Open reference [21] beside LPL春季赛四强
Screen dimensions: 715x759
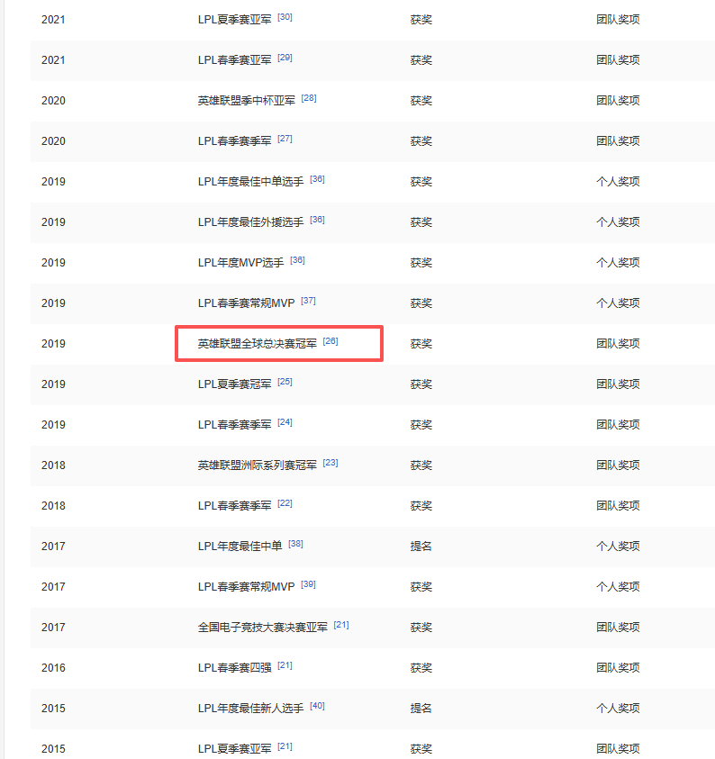click(x=285, y=666)
